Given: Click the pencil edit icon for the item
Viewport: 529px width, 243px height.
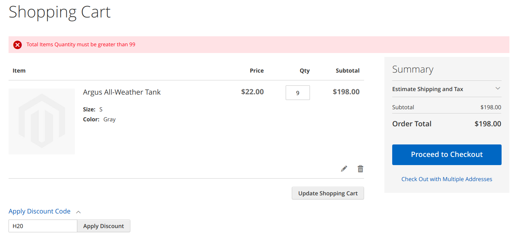Looking at the screenshot, I should click(x=344, y=169).
